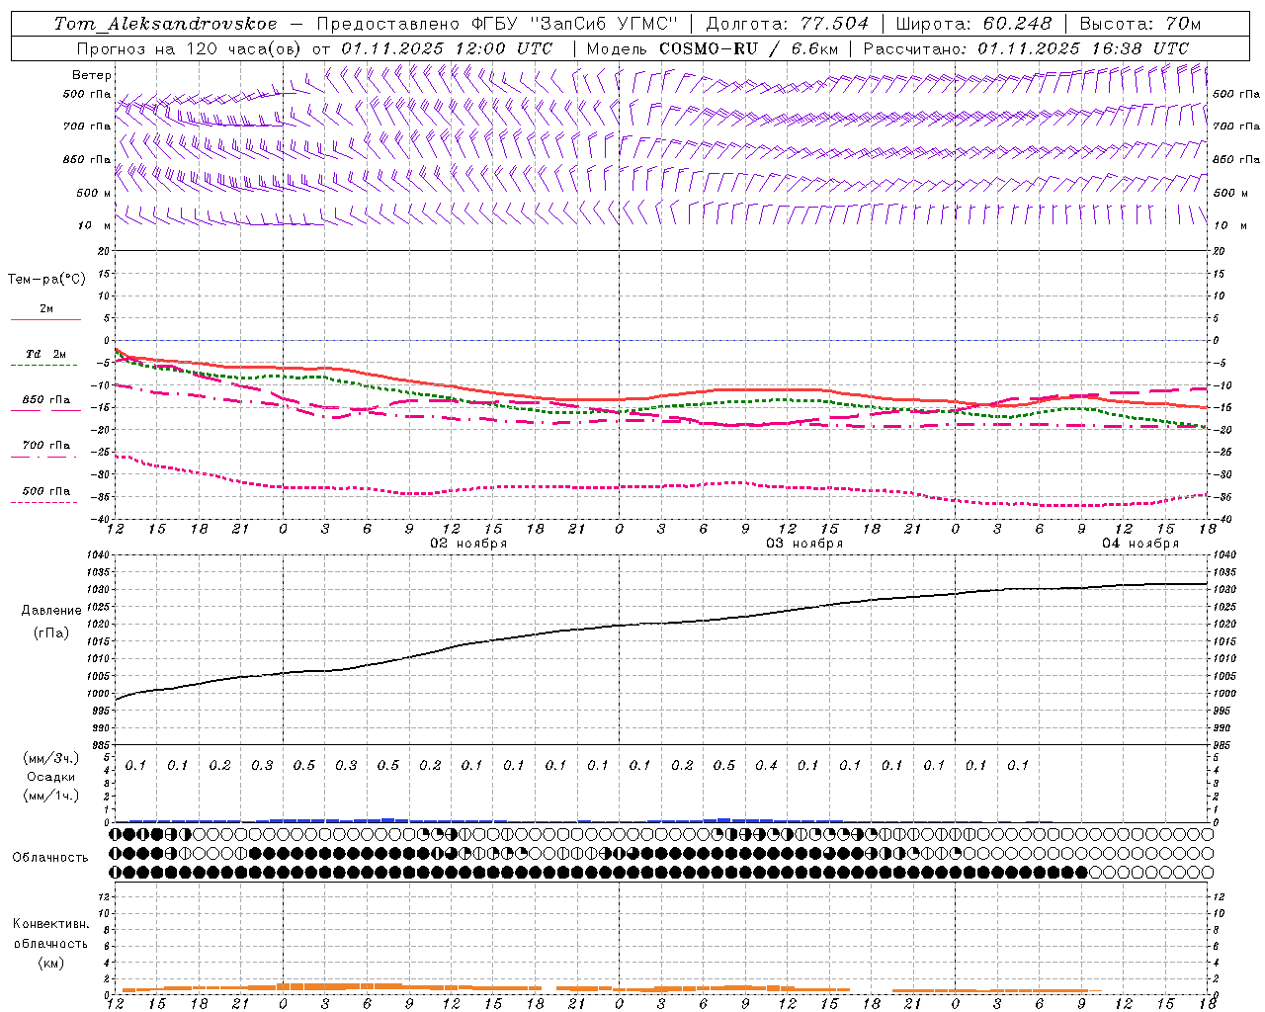Click the Td 2м dew point legend
The height and width of the screenshot is (1012, 1265).
[x=46, y=359]
